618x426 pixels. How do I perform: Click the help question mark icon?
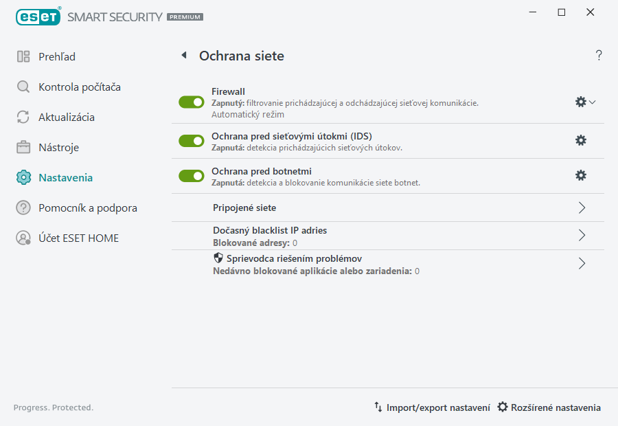tap(598, 55)
